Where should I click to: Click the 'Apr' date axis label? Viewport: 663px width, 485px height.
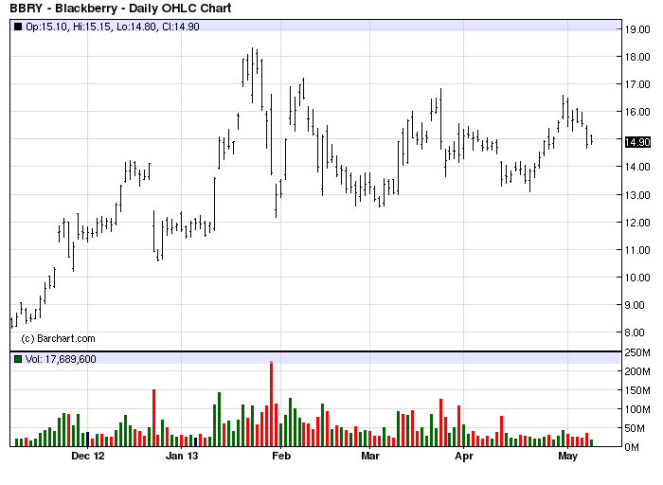click(x=464, y=457)
